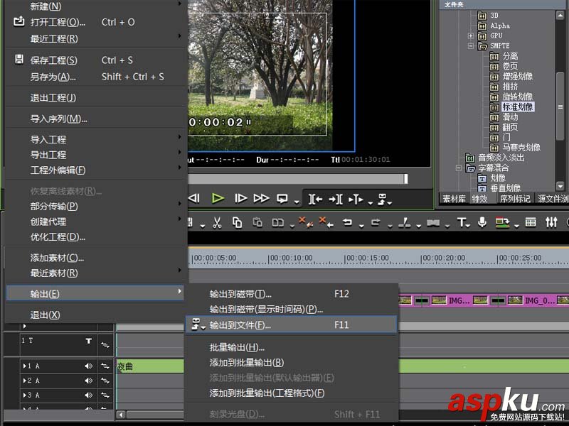Choose 保存工程(S) in File menu

coord(95,60)
